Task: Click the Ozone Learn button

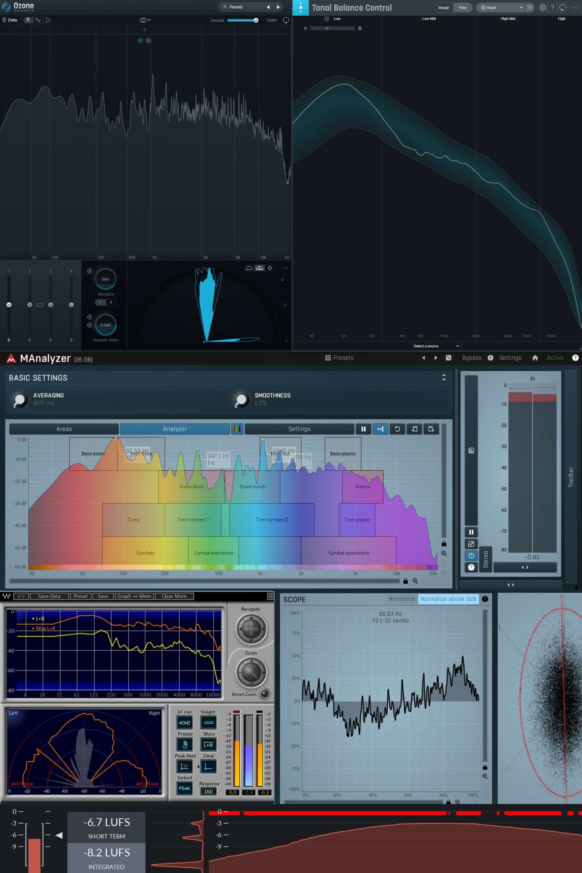Action: coord(271,20)
